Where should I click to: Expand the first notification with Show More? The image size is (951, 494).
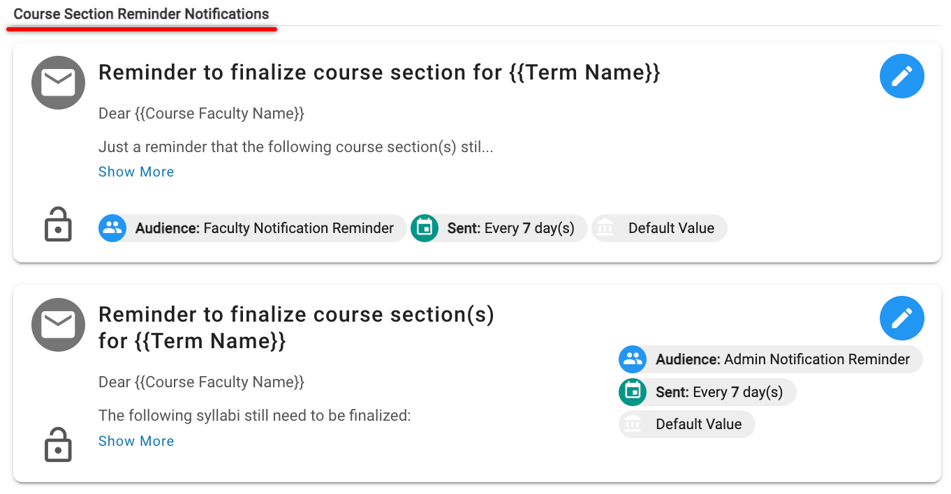136,172
